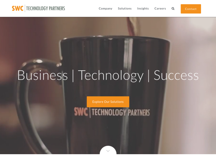Click the scroll-down chevron at hero bottom

pyautogui.click(x=108, y=151)
